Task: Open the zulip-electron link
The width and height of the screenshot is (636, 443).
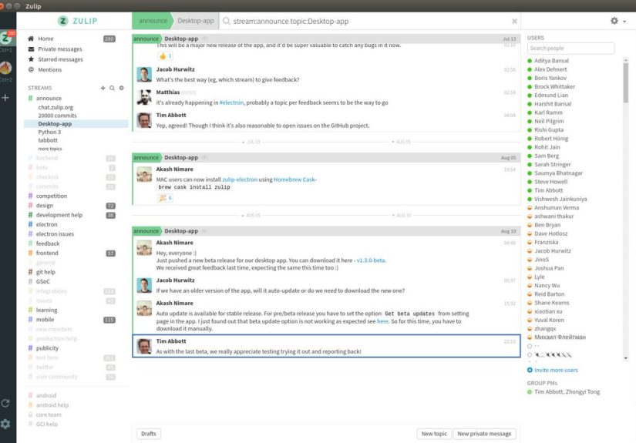Action: (x=240, y=180)
